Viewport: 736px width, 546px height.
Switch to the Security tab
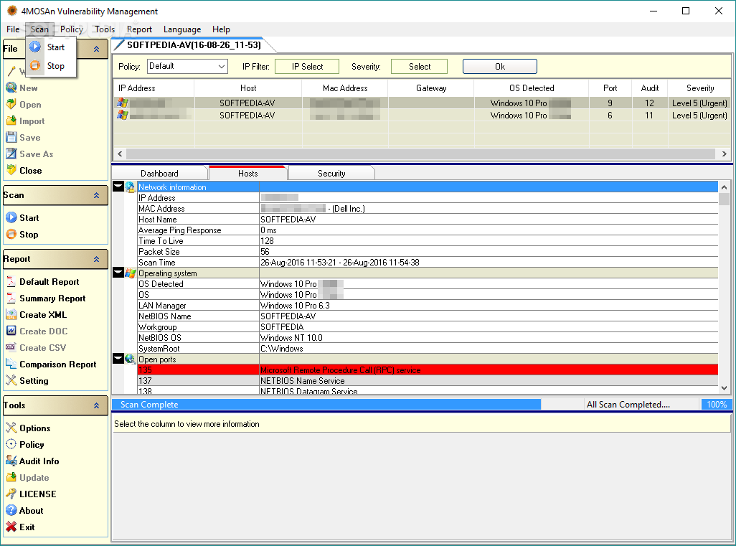[331, 174]
